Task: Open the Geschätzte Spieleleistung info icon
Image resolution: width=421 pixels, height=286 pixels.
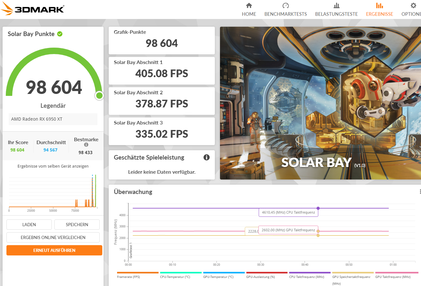Action: [x=206, y=157]
